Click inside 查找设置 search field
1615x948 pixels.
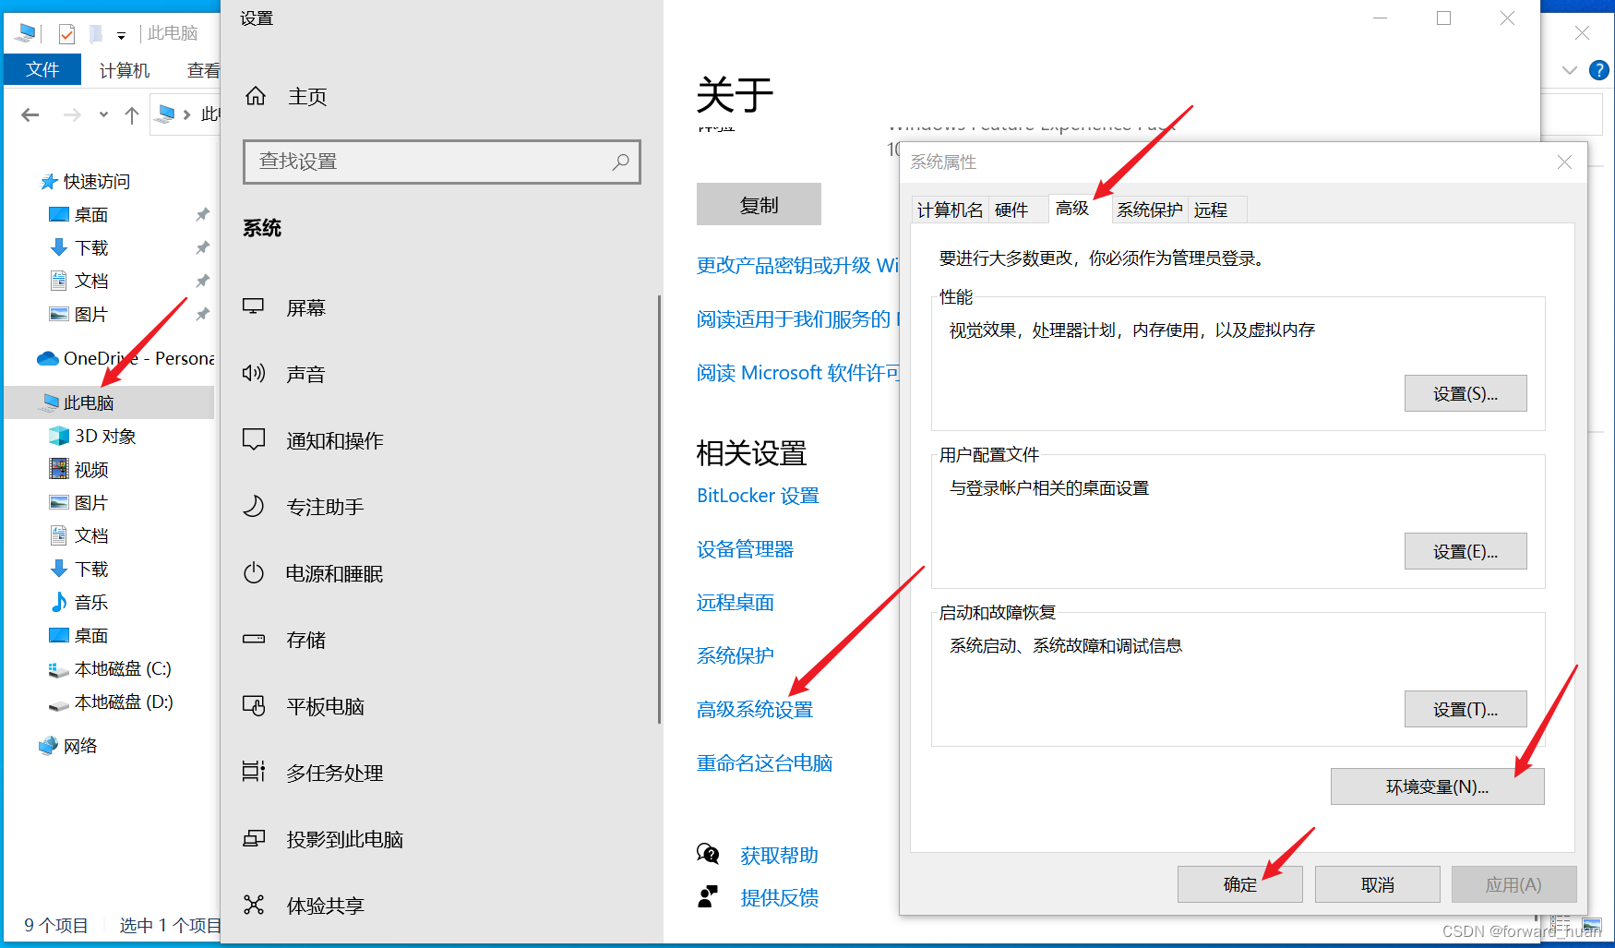442,162
